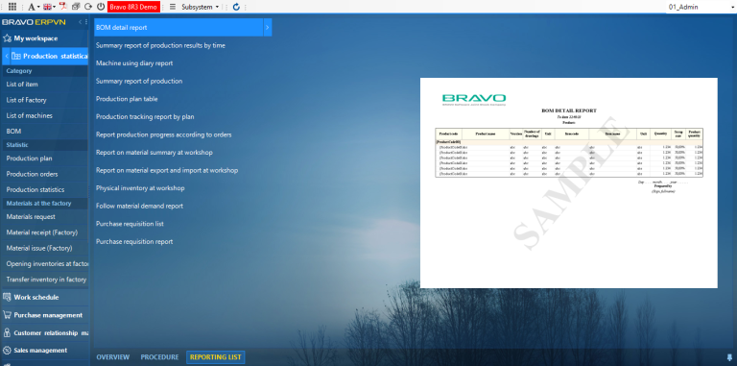737x366 pixels.
Task: Open the apps grid icon in toolbar
Action: pos(12,7)
